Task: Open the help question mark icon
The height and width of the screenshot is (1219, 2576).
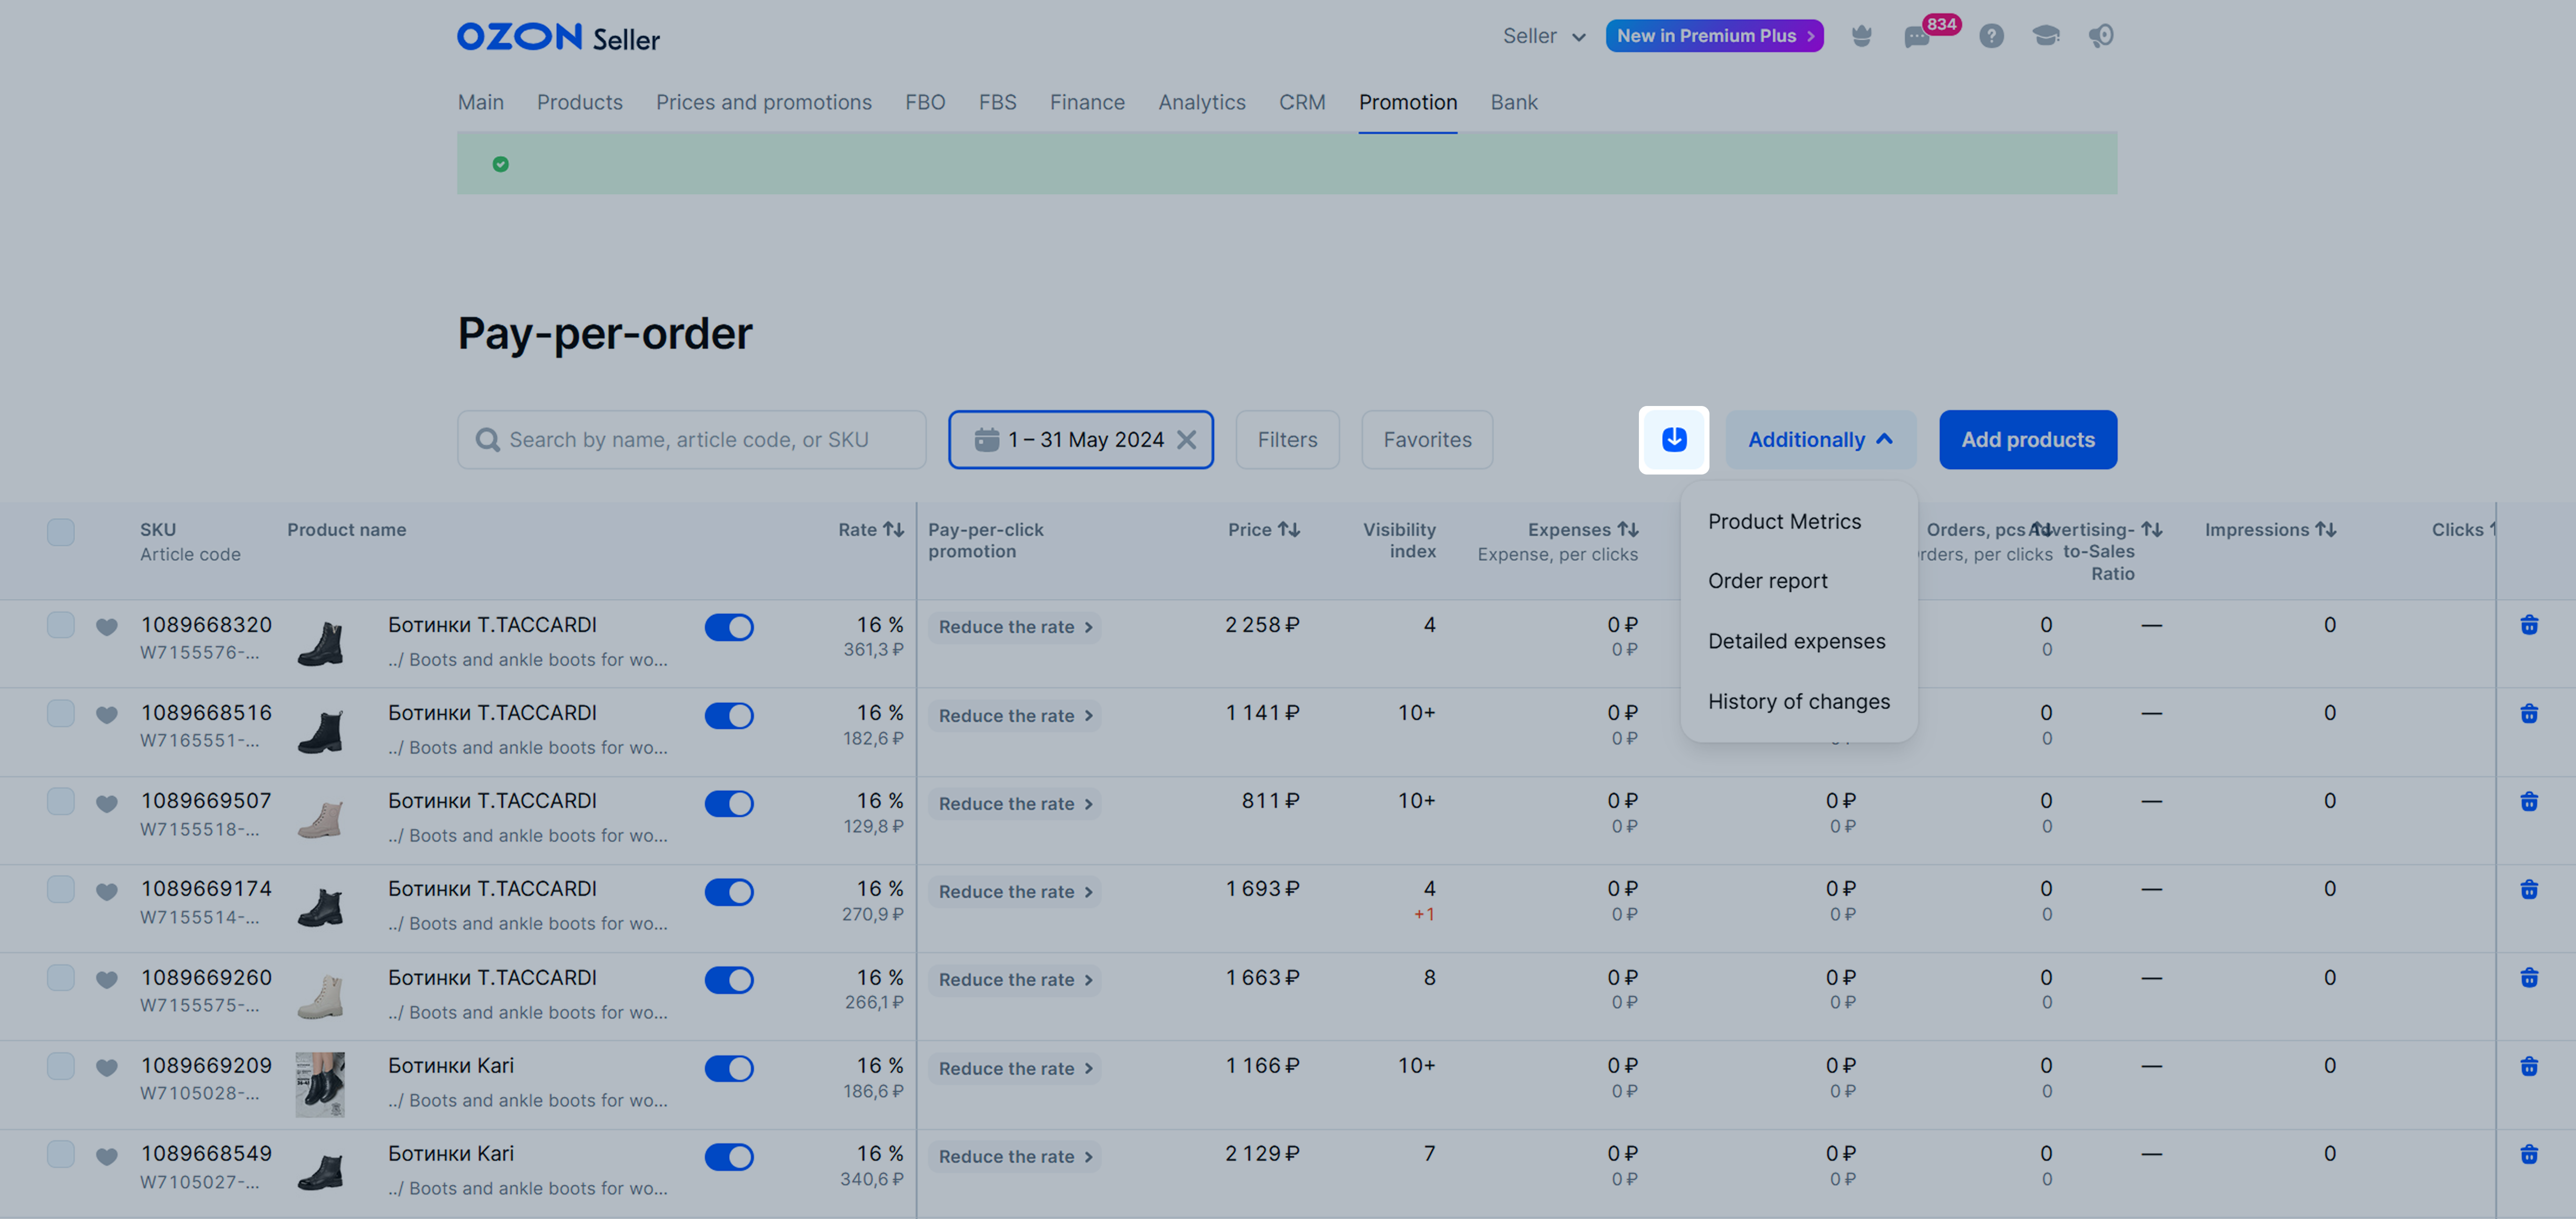Action: tap(1991, 36)
